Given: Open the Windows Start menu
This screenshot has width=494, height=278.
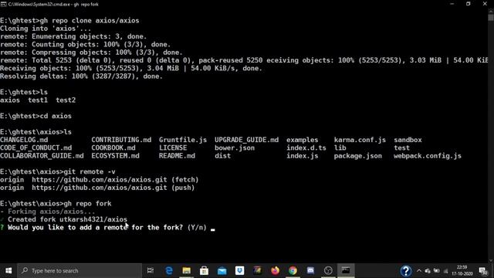Looking at the screenshot, I should coord(8,270).
